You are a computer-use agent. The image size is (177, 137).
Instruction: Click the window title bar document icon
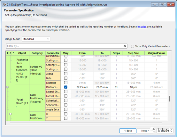pyautogui.click(x=4, y=4)
